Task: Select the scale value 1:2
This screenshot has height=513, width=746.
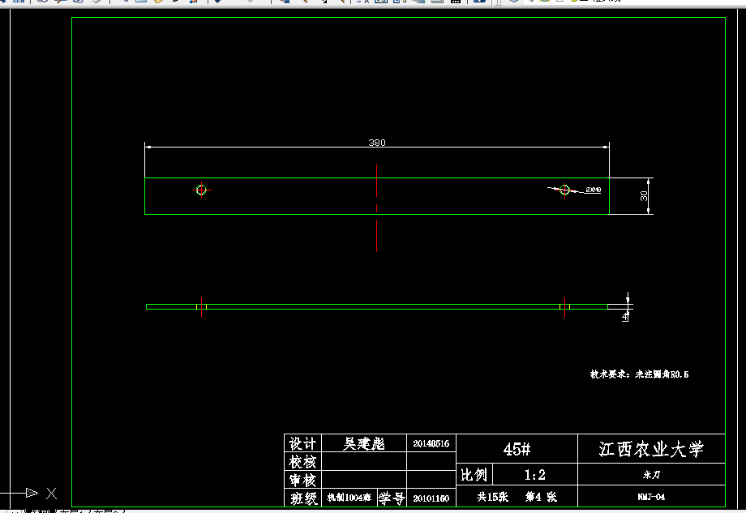Action: coord(534,474)
